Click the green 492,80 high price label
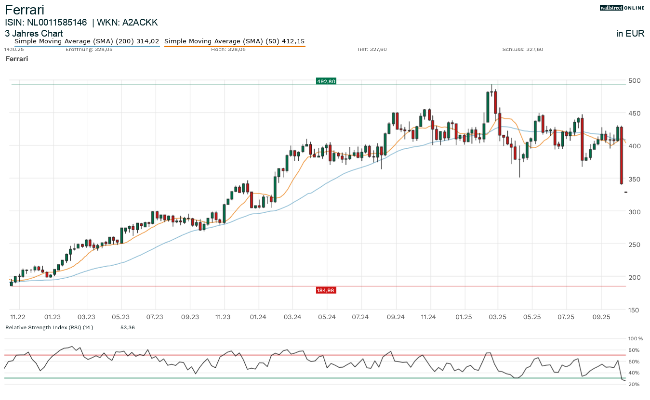This screenshot has width=650, height=400. click(x=326, y=81)
